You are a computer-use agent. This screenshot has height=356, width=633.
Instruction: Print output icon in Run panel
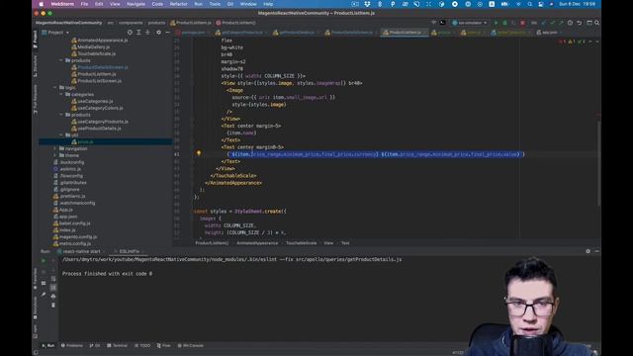coord(53,297)
